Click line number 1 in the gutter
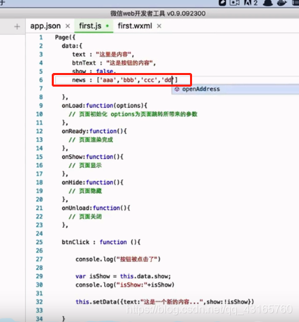The height and width of the screenshot is (322, 299). pos(41,38)
